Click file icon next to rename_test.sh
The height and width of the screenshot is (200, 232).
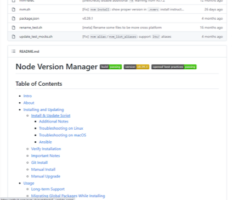[x=14, y=27]
